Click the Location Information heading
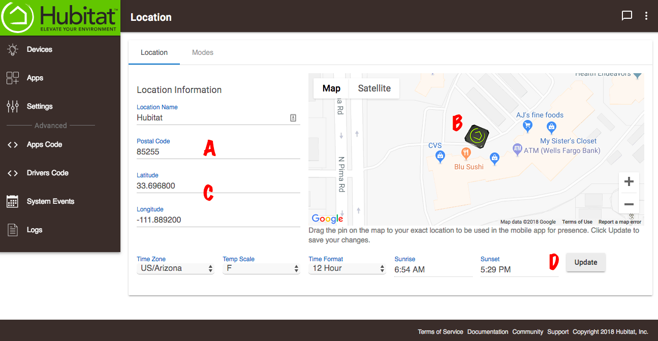 [x=179, y=90]
